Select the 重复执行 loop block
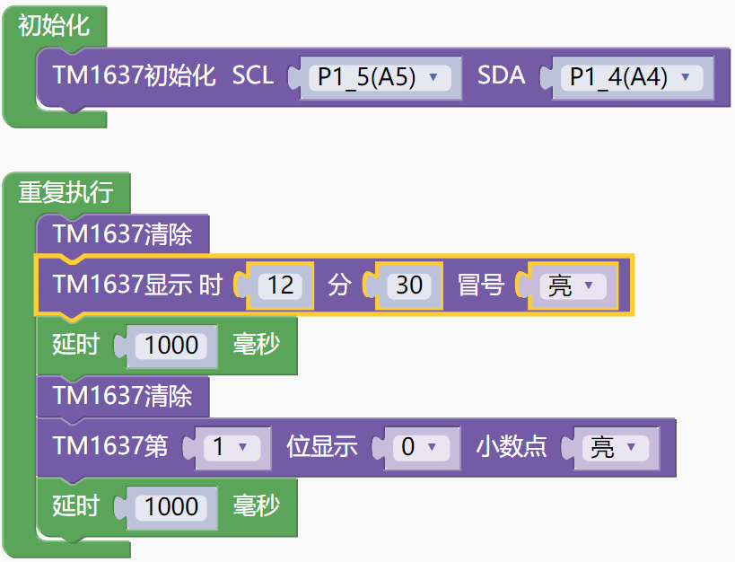This screenshot has height=562, width=735. point(66,192)
